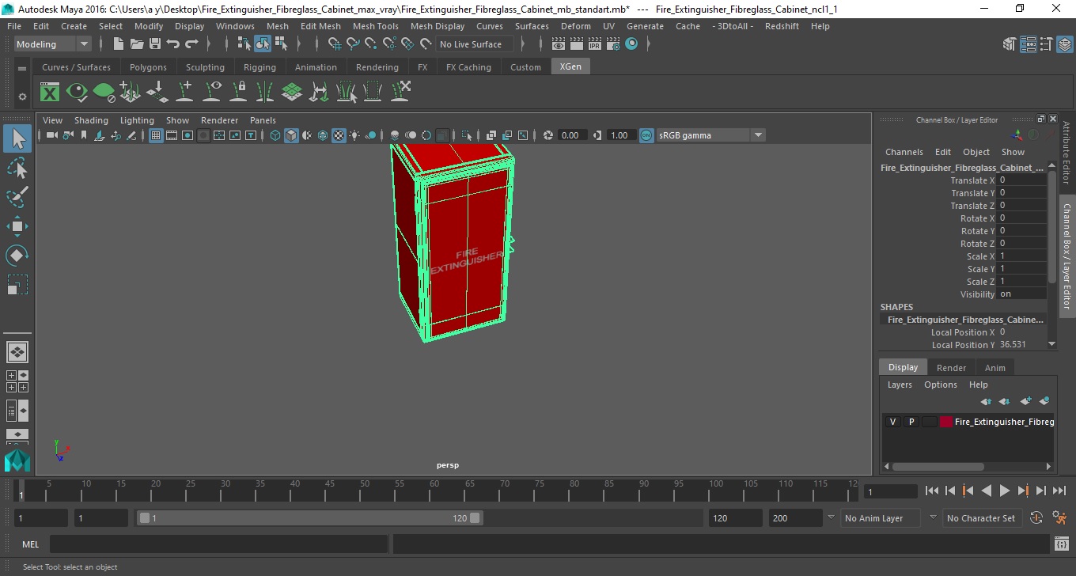Redo action arrow icon
The width and height of the screenshot is (1076, 576).
(191, 44)
